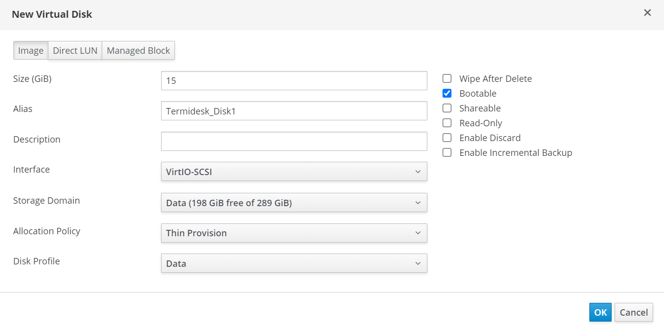Switch to the Image tab

pos(31,51)
